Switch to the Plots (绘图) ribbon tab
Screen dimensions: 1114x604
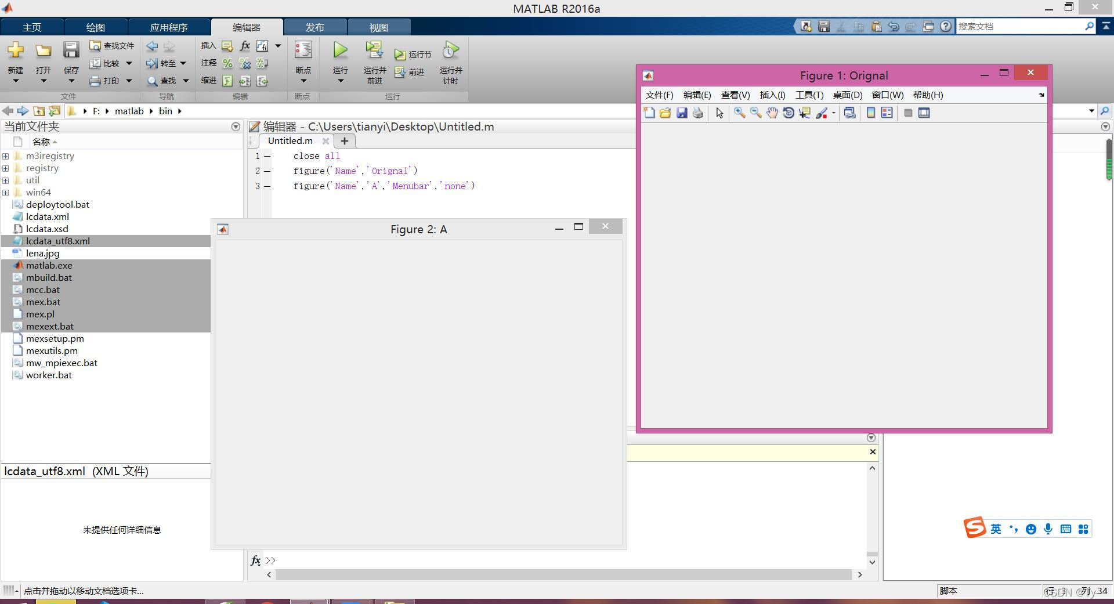(x=96, y=27)
